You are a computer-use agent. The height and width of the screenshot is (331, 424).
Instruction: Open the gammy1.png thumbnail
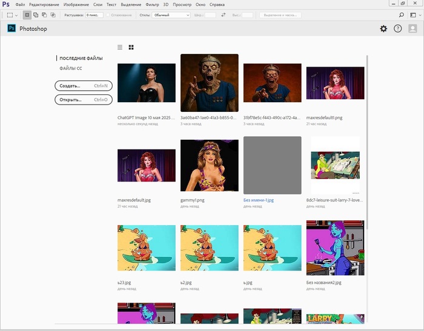209,165
